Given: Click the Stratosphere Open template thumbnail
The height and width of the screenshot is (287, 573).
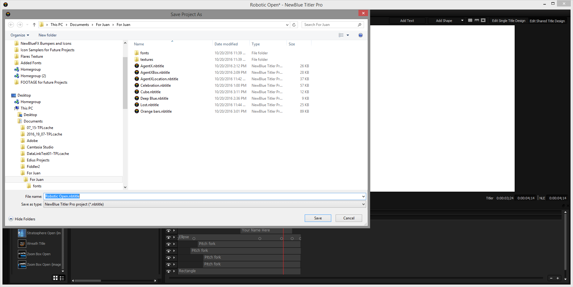Looking at the screenshot, I should (22, 233).
